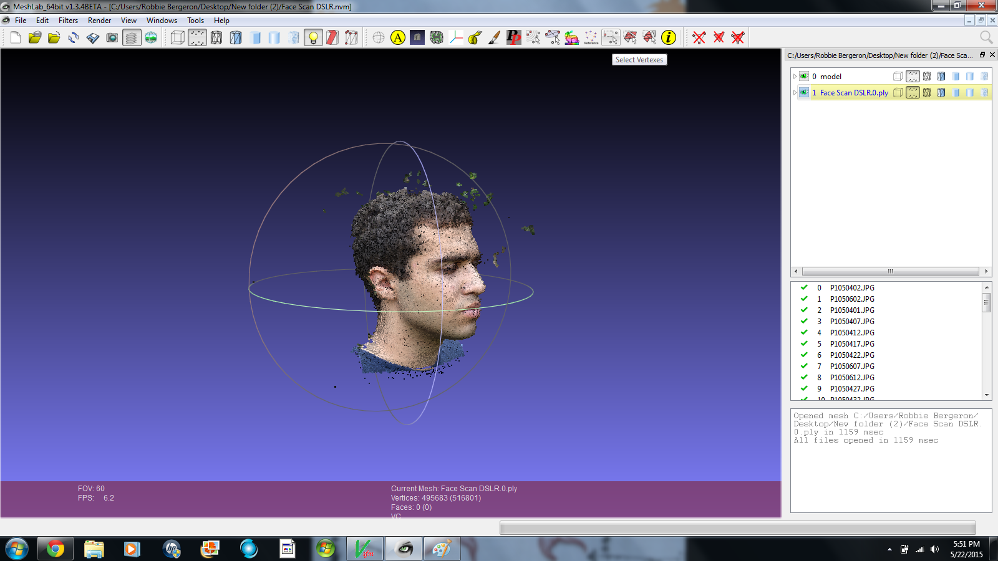Open the yellow info tool
The height and width of the screenshot is (561, 998).
(669, 37)
